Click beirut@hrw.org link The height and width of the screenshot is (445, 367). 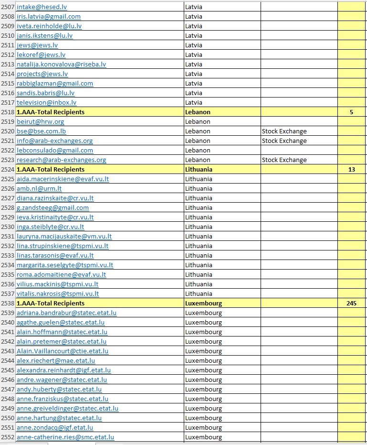[41, 121]
